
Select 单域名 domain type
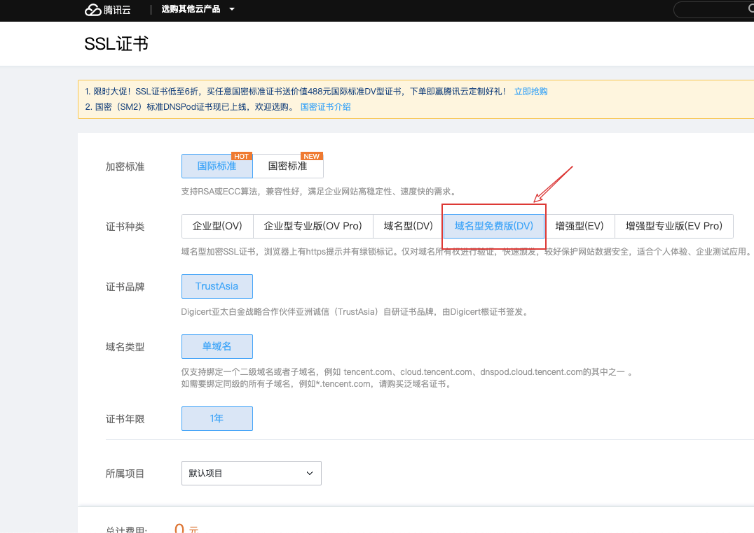tap(217, 346)
